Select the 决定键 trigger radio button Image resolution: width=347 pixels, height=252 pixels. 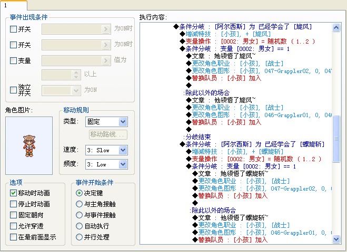(x=79, y=193)
